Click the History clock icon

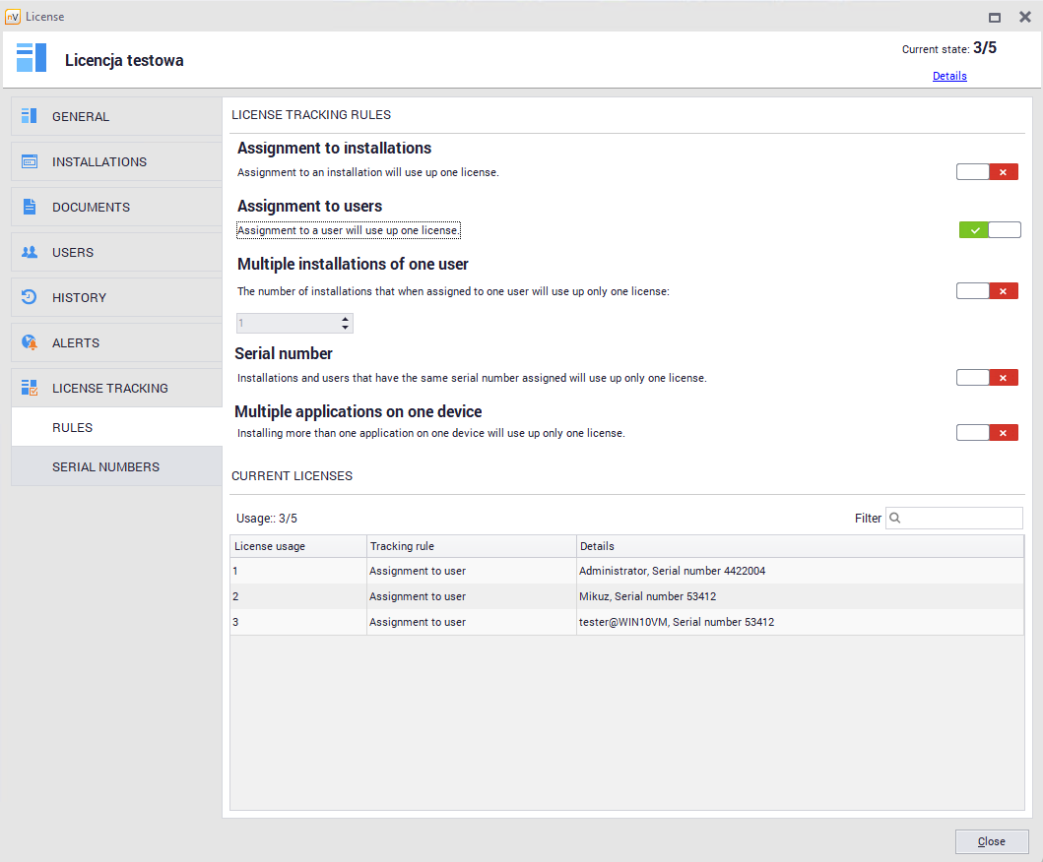point(30,297)
